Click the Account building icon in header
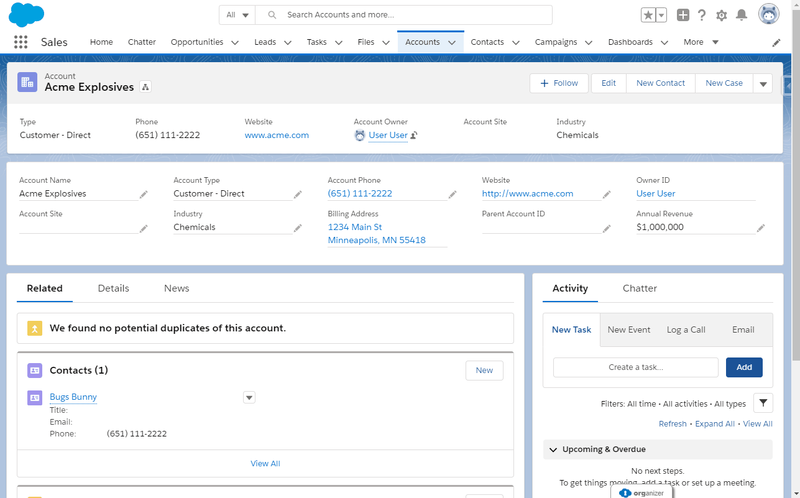This screenshot has width=800, height=498. tap(27, 82)
